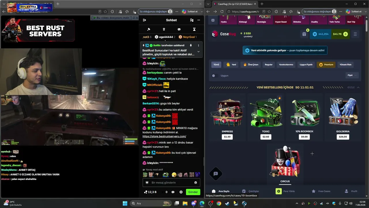The width and height of the screenshot is (369, 208).
Task: Reload the CaseHug page
Action: point(222,12)
